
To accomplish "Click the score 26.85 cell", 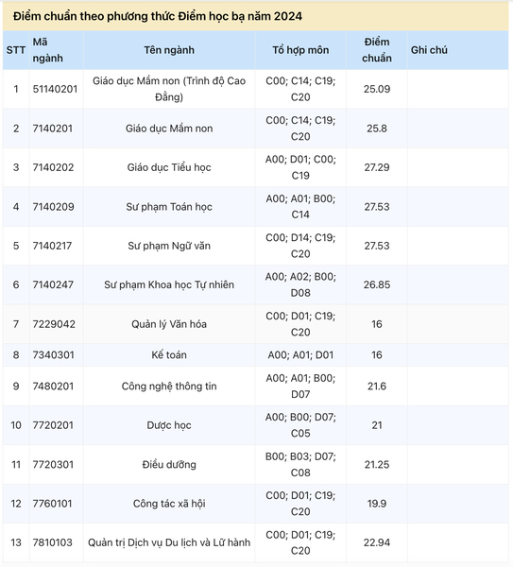I will click(x=377, y=284).
